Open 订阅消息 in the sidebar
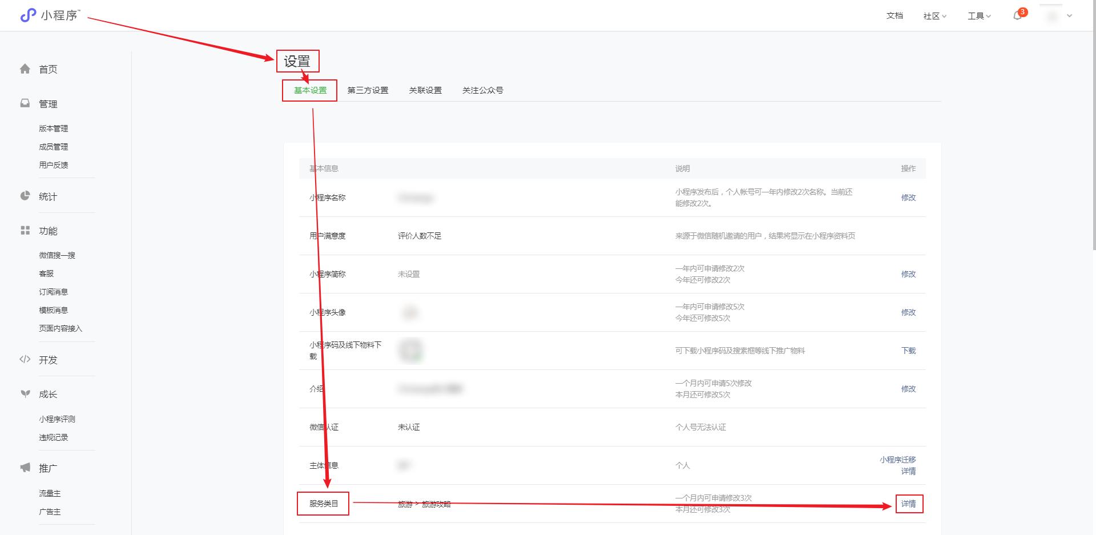The image size is (1096, 535). 53,292
